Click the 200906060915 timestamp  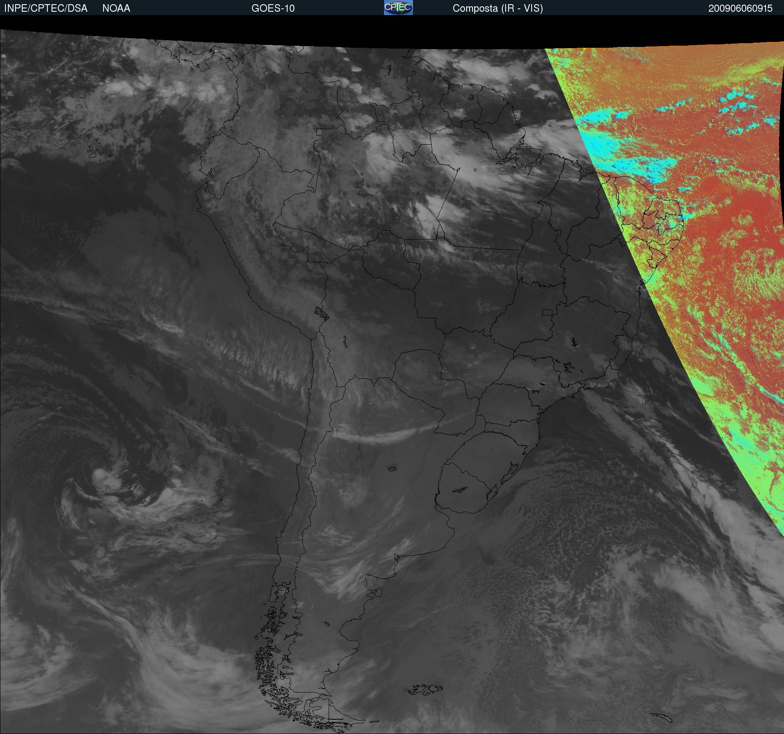(740, 8)
